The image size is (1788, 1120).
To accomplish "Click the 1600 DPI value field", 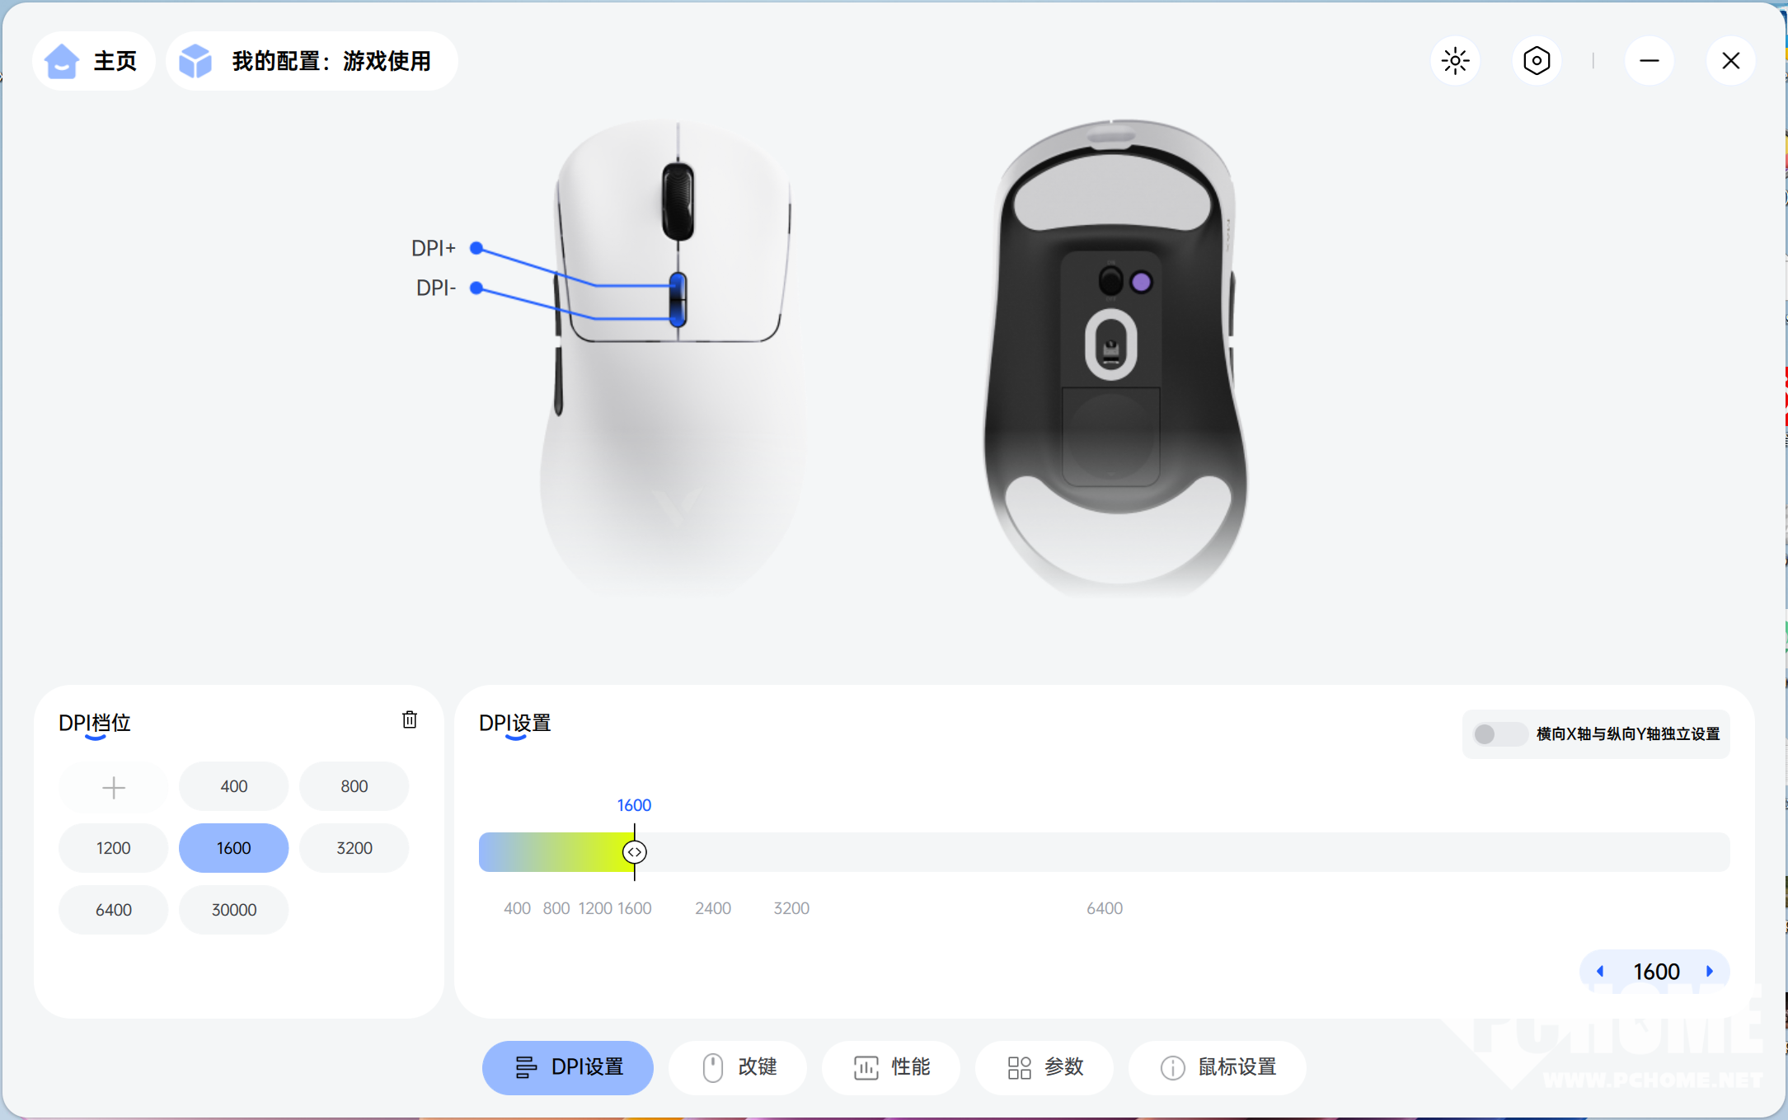I will tap(1656, 972).
